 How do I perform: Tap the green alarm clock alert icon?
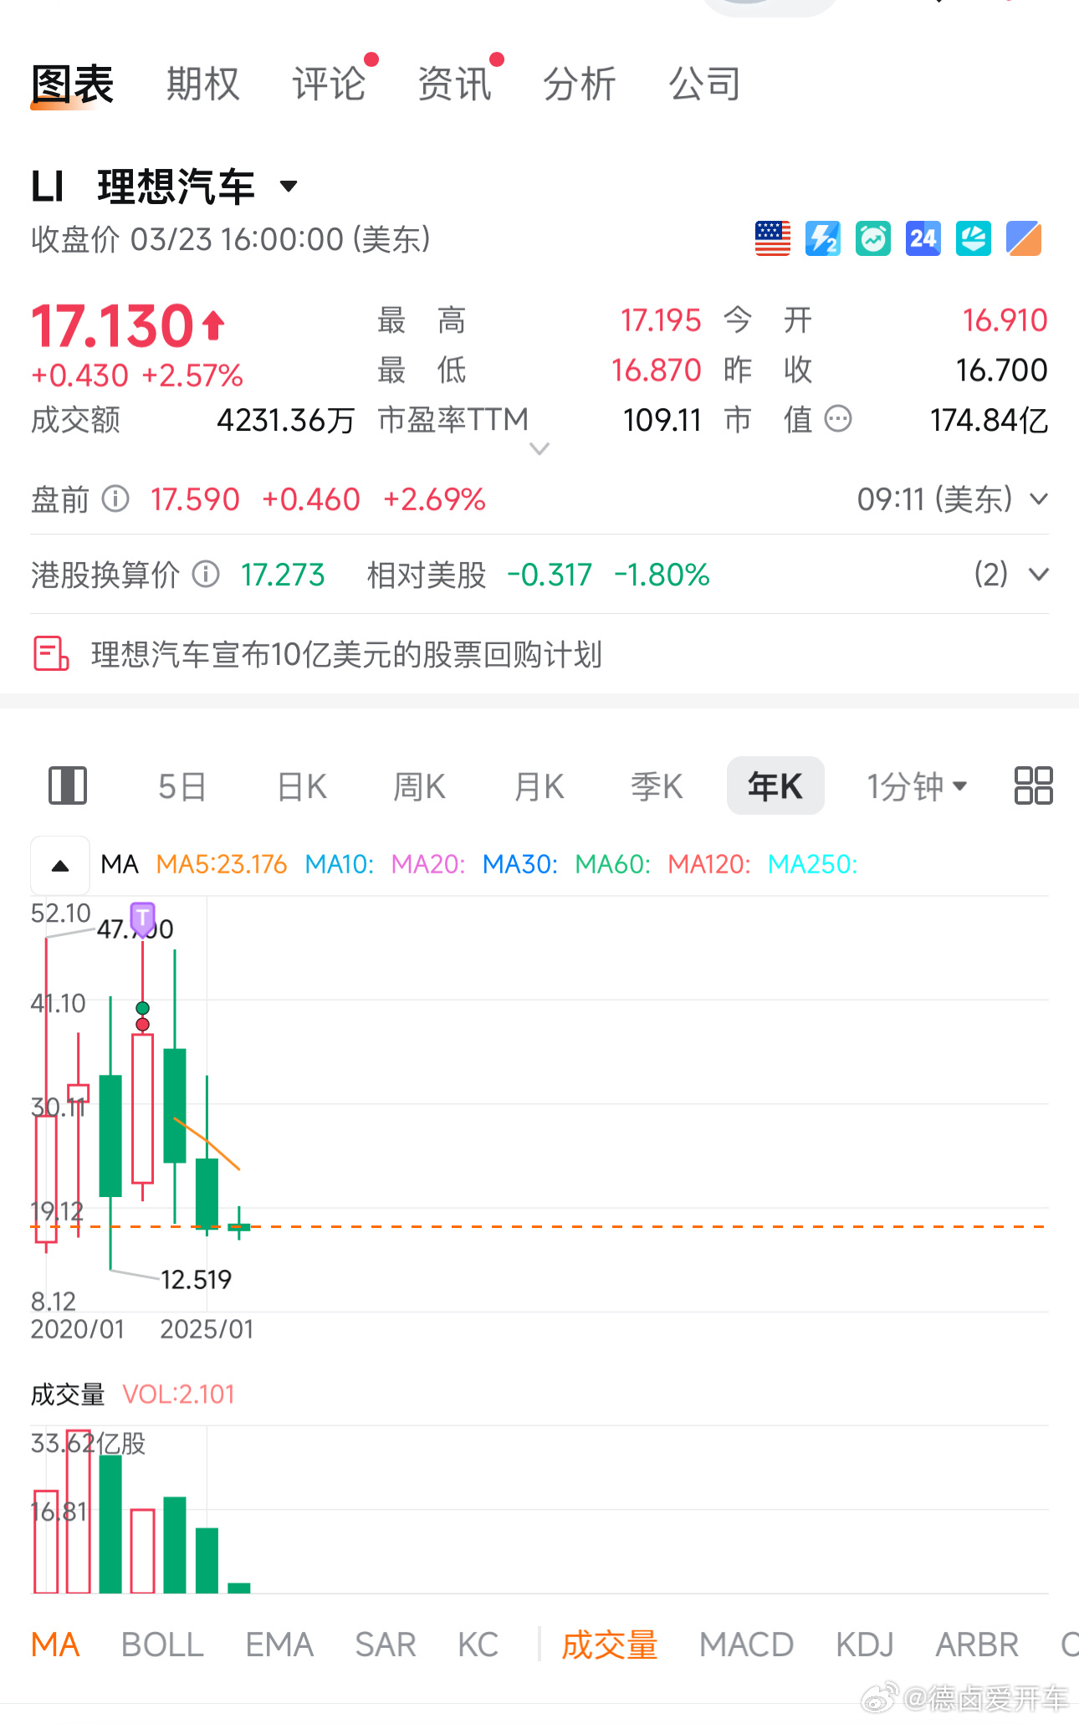(x=873, y=239)
